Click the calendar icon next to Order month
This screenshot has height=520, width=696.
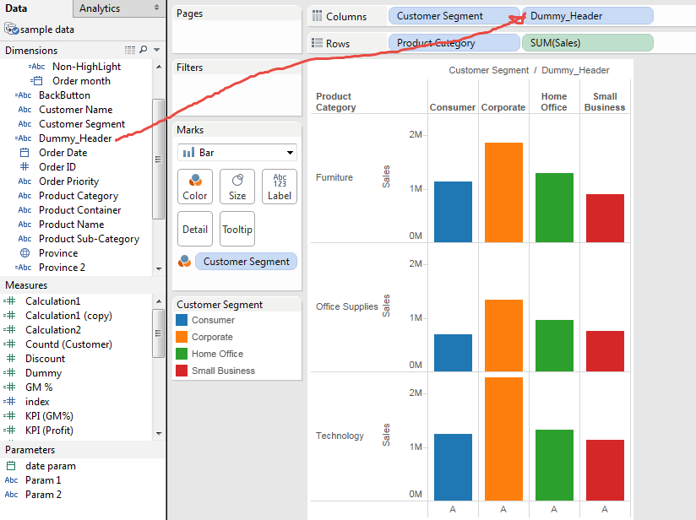click(x=37, y=81)
